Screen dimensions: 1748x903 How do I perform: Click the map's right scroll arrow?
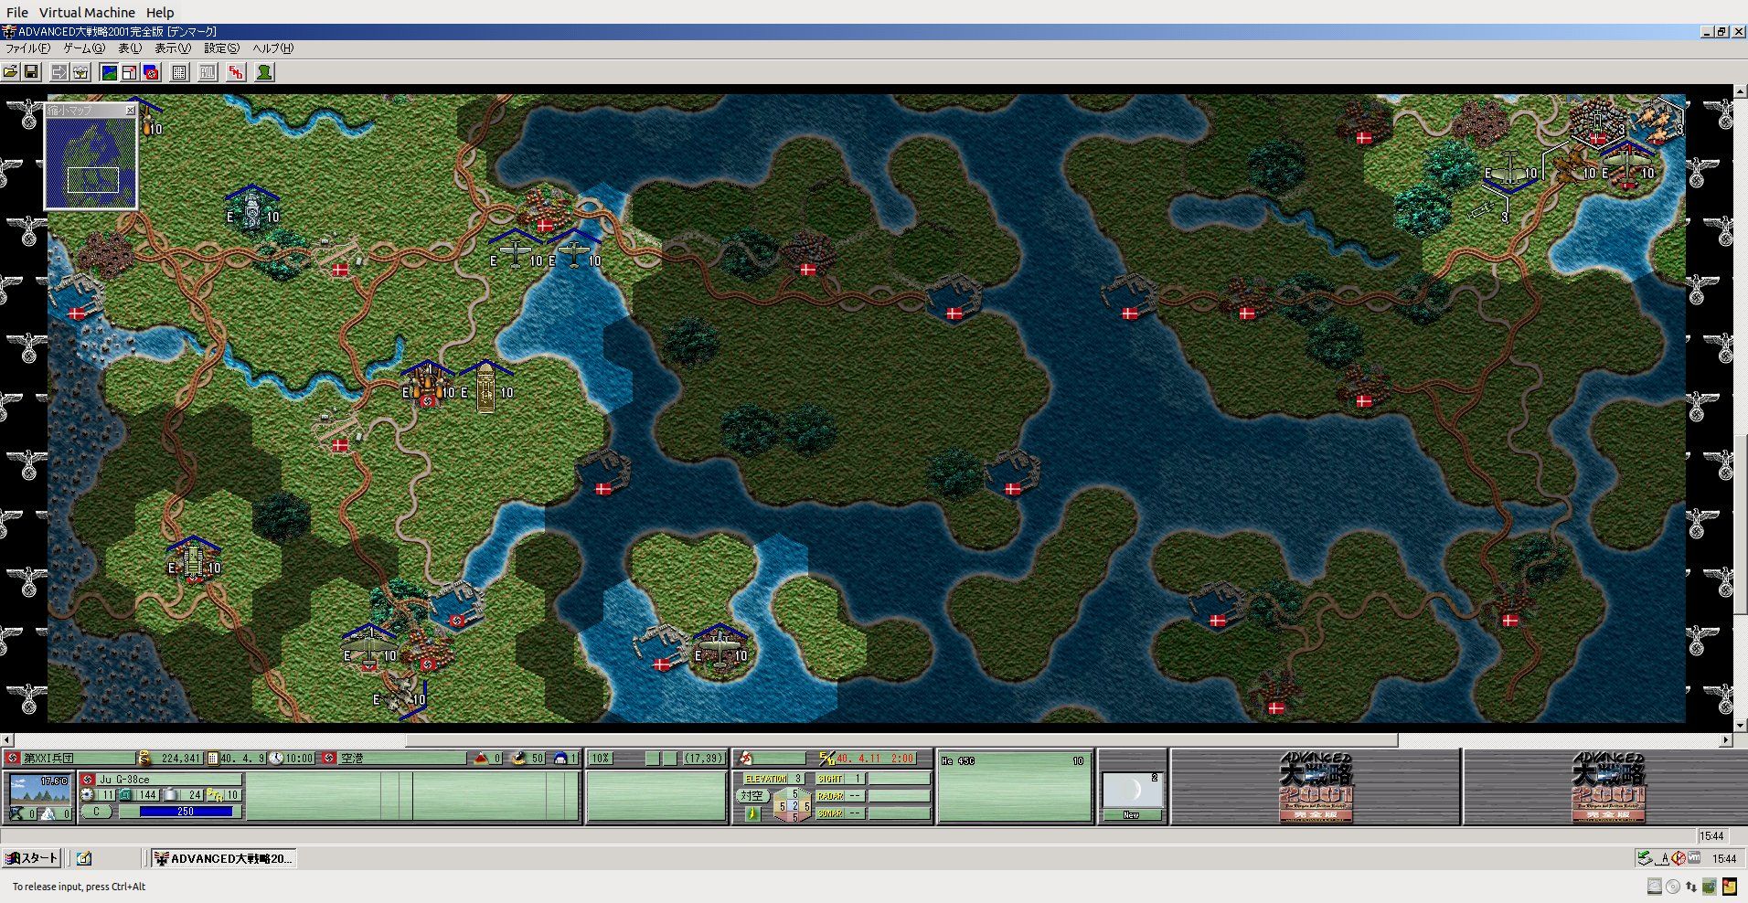pyautogui.click(x=1725, y=739)
